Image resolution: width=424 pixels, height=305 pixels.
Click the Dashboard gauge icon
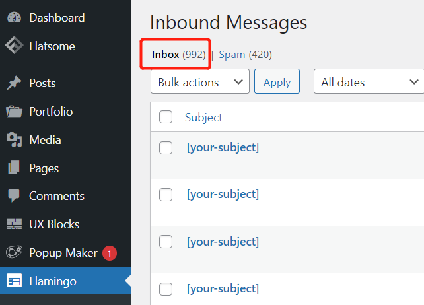[14, 18]
